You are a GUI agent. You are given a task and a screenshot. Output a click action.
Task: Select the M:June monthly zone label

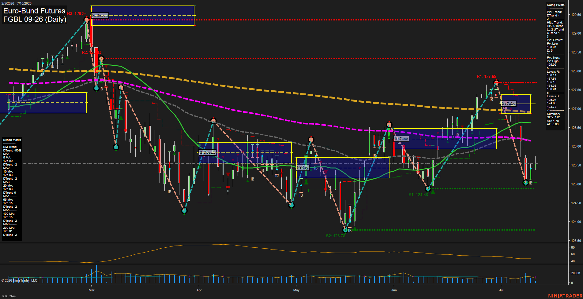tap(401, 139)
